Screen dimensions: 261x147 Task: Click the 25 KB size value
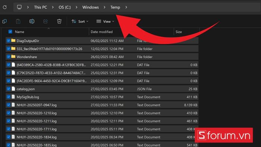[x=193, y=89]
